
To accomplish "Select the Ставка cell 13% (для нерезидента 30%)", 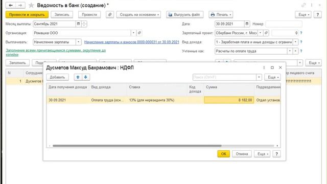I will pos(157,100).
